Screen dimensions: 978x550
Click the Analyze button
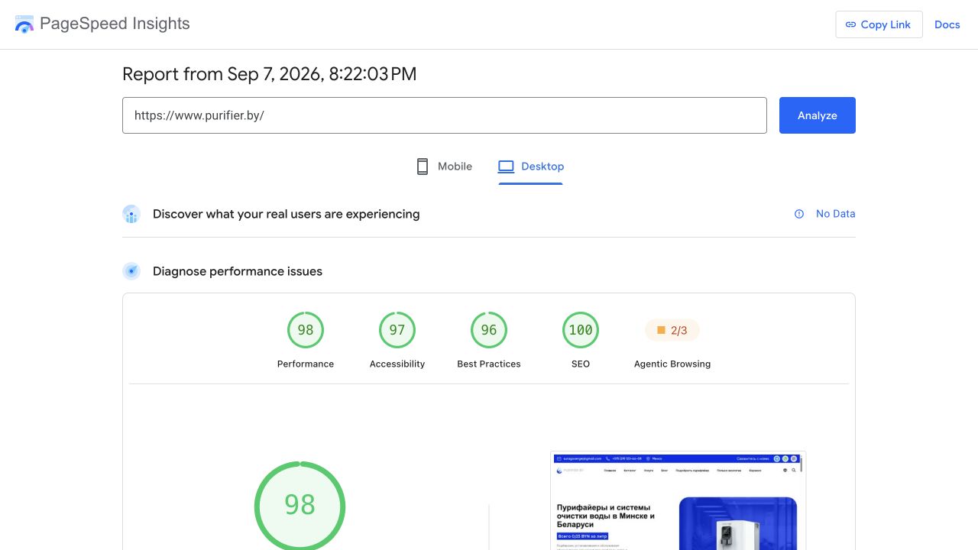pyautogui.click(x=818, y=115)
